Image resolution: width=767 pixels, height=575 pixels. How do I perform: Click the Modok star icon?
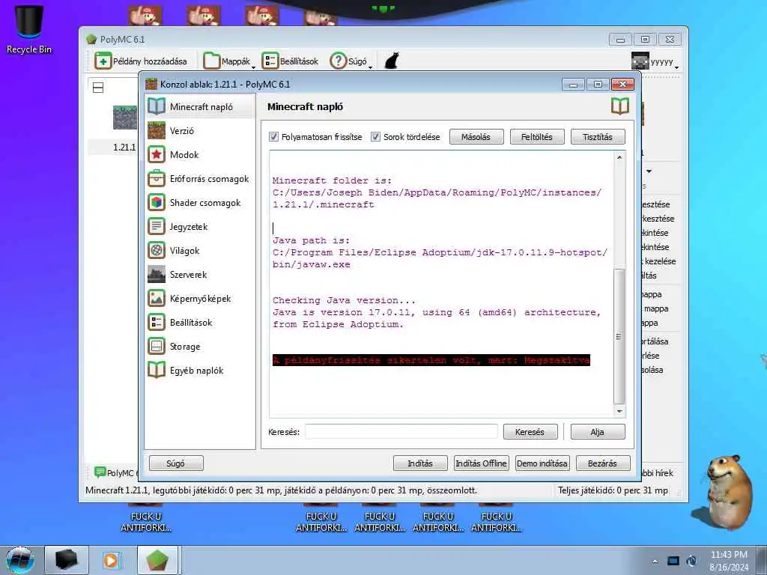(157, 154)
